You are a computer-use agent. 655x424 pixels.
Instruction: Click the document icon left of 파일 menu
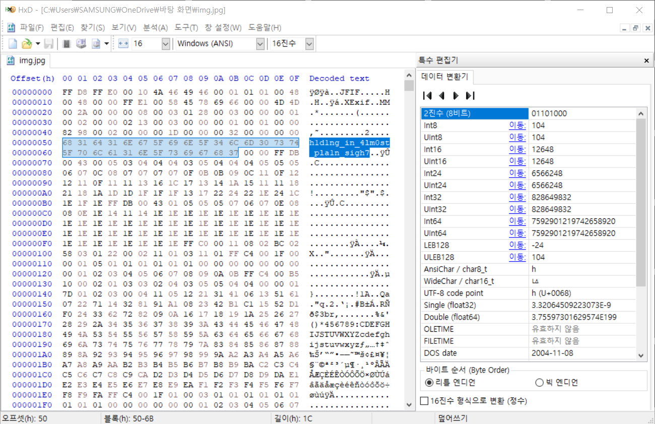tap(11, 27)
